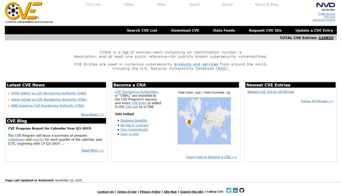342x196 pixels.
Task: Follow @CVEnew link
Action: 317,101
